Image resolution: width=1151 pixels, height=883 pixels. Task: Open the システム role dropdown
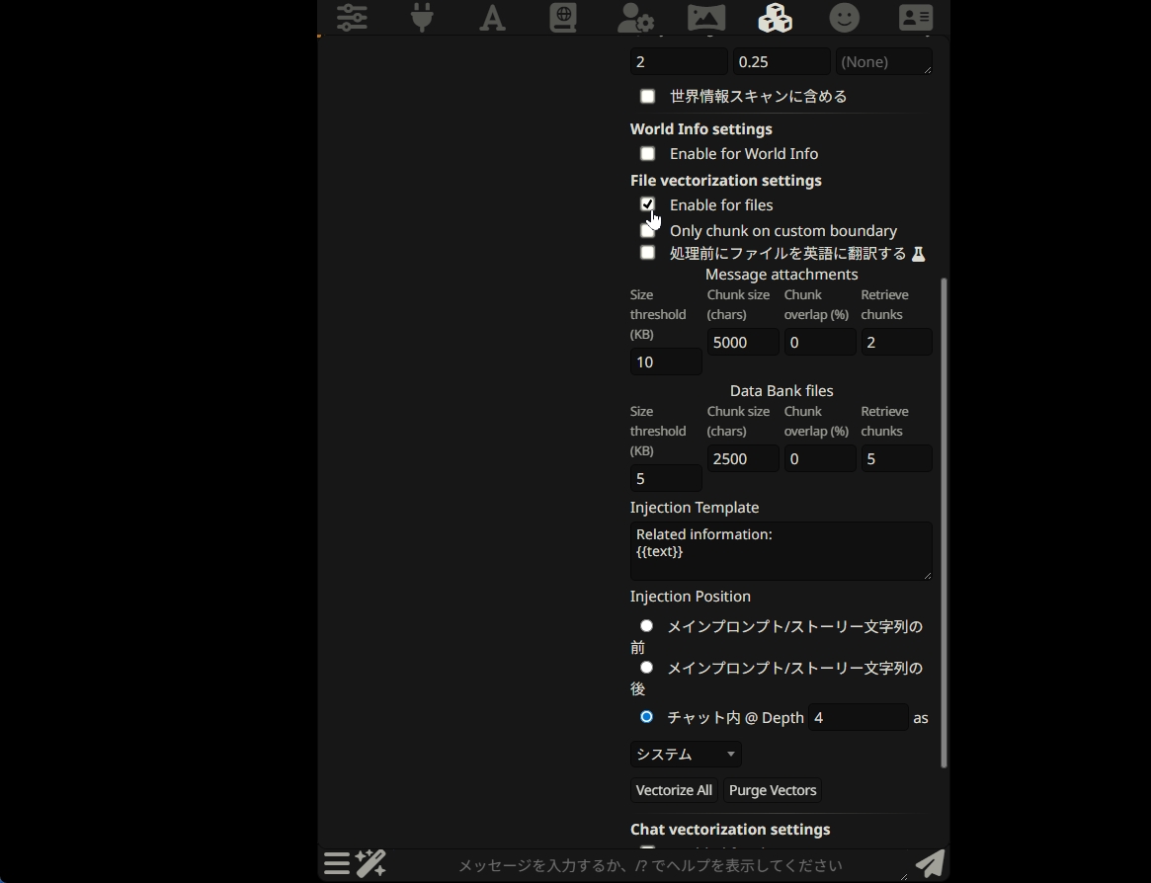(x=685, y=754)
